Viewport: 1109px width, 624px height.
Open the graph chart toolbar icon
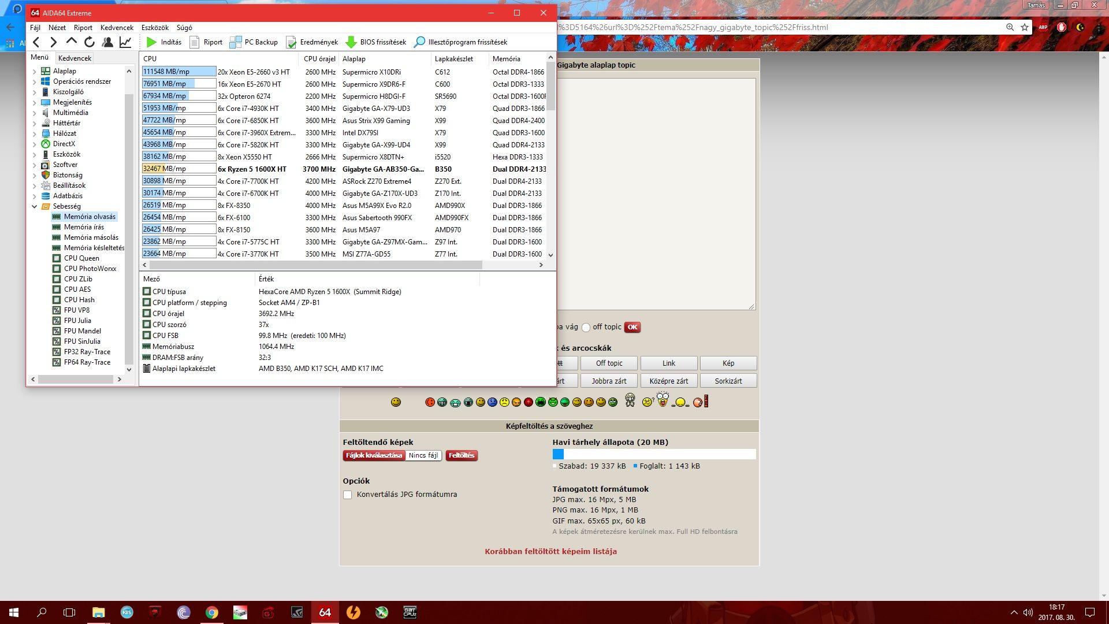click(x=125, y=42)
